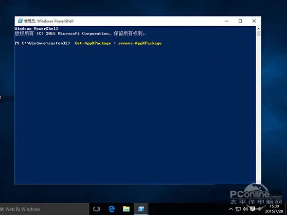Screen dimensions: 287x215
Task: Open the Action Center notifications icon
Action: click(253, 209)
